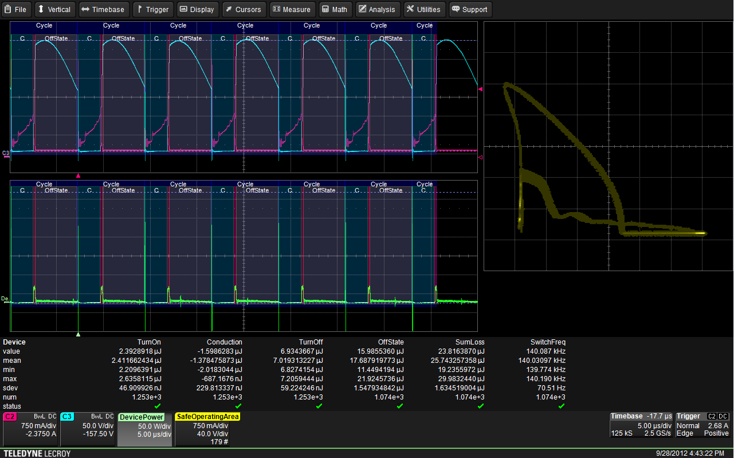This screenshot has width=734, height=458.
Task: Click the TurnOn value 2.3928918 µJ
Action: pyautogui.click(x=140, y=351)
